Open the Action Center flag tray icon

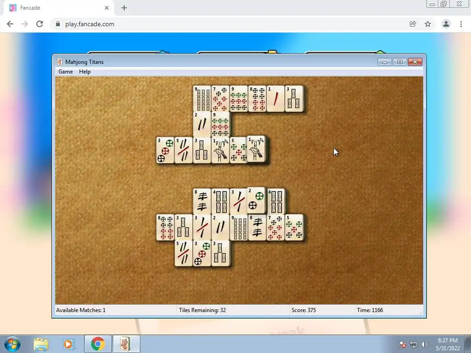pos(402,344)
